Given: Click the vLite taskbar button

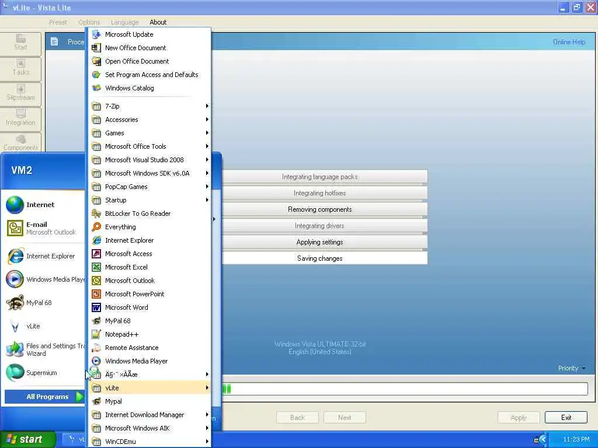Looking at the screenshot, I should [74, 439].
